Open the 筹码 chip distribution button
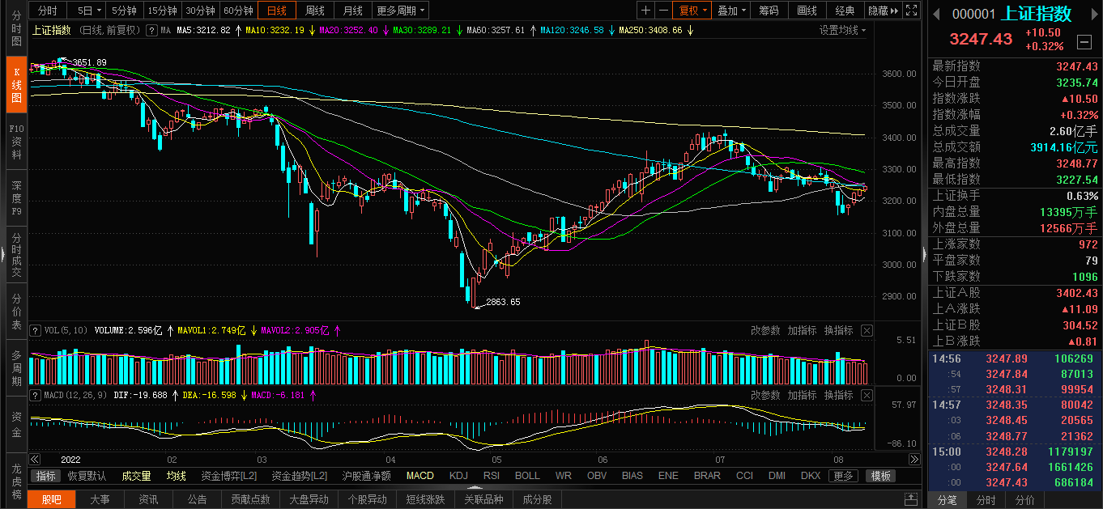Screen dimensions: 1103x509 (x=768, y=11)
